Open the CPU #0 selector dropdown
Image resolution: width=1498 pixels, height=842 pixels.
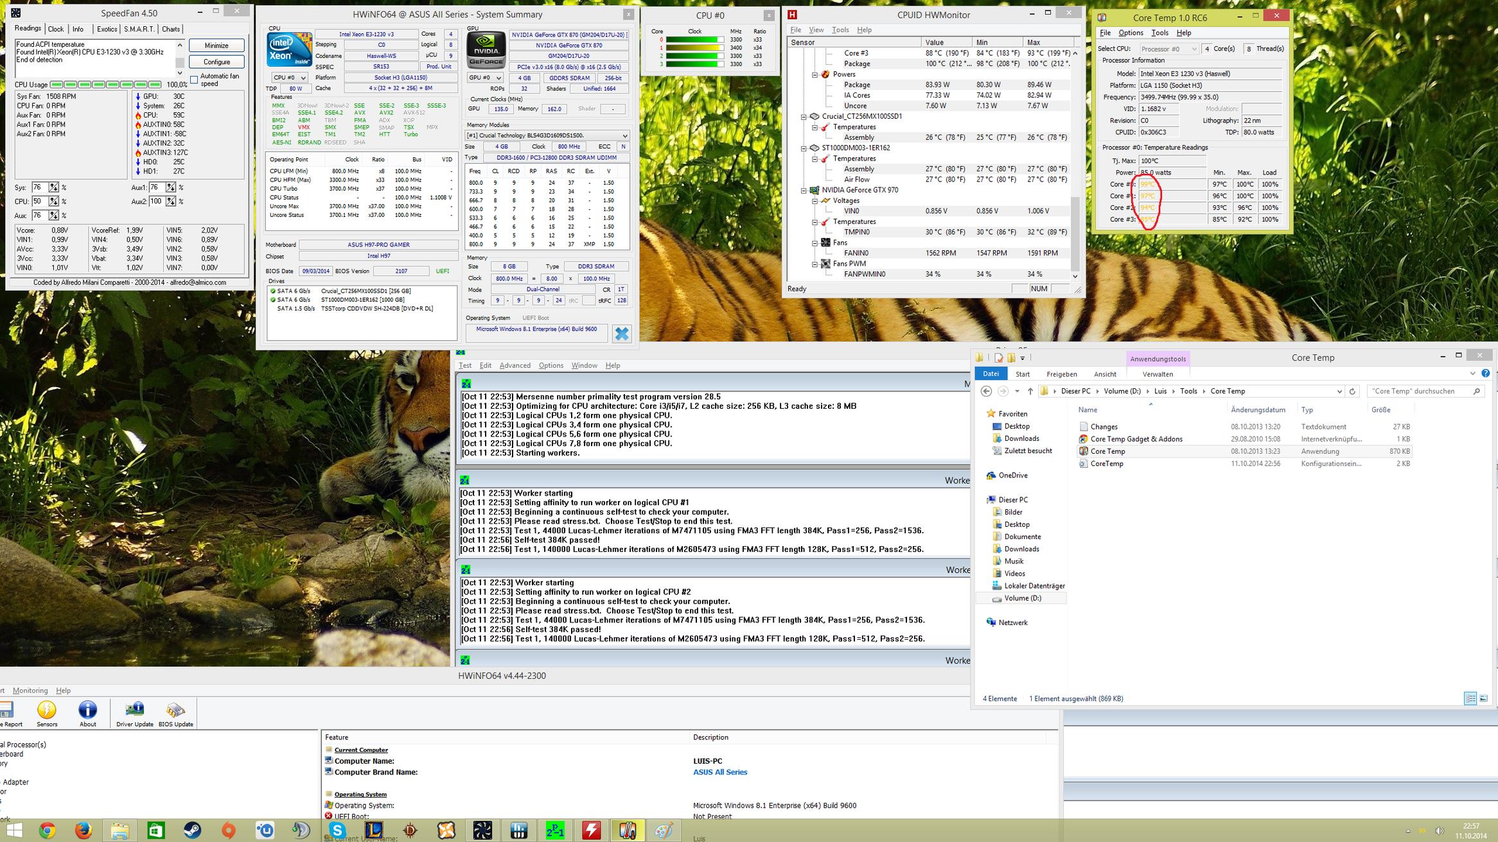click(x=289, y=78)
